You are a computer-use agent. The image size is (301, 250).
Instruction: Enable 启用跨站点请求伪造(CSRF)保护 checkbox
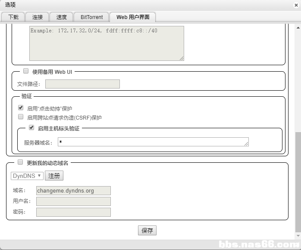tap(21, 117)
